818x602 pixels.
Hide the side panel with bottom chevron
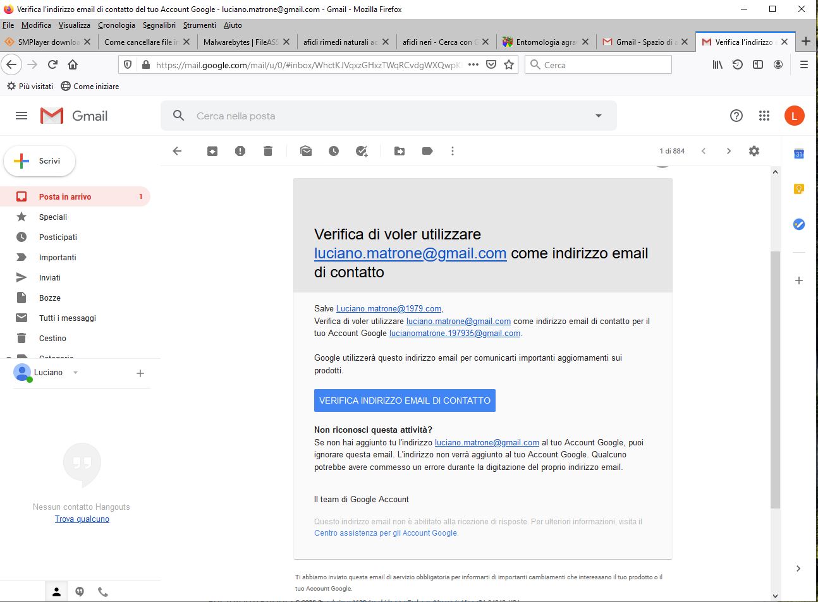point(798,569)
